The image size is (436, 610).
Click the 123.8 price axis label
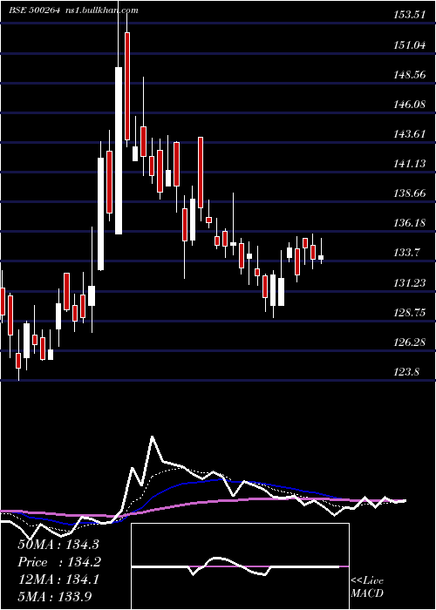pyautogui.click(x=407, y=371)
